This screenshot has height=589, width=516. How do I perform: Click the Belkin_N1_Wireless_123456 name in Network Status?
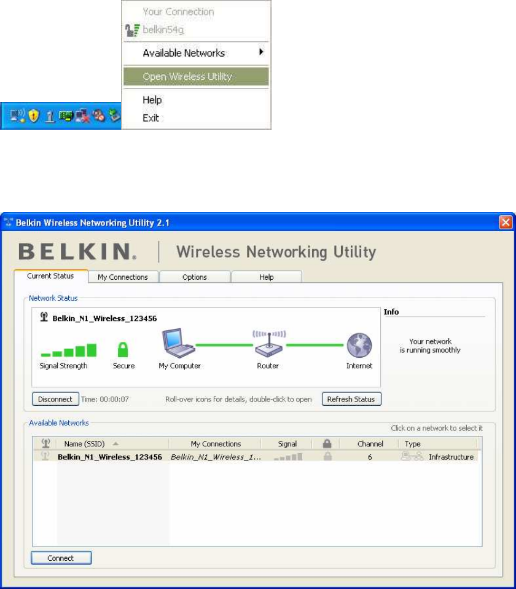point(104,318)
